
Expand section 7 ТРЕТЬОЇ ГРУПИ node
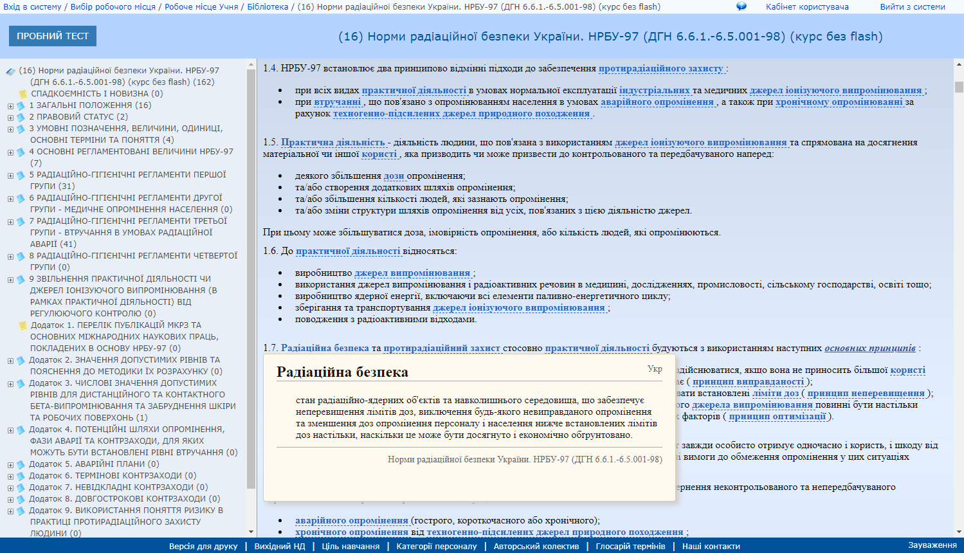coord(10,222)
